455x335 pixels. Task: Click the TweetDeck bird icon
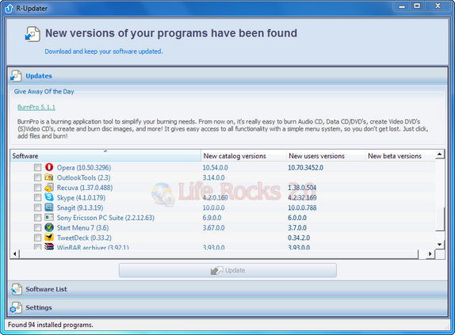[49, 238]
